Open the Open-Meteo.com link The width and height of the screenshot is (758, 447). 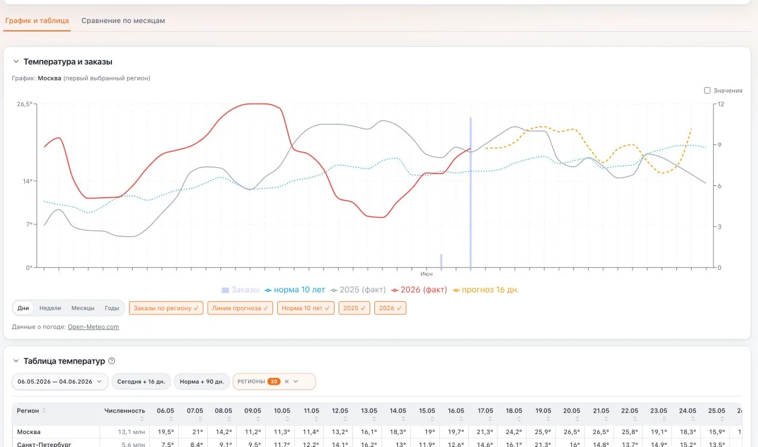[x=93, y=327]
